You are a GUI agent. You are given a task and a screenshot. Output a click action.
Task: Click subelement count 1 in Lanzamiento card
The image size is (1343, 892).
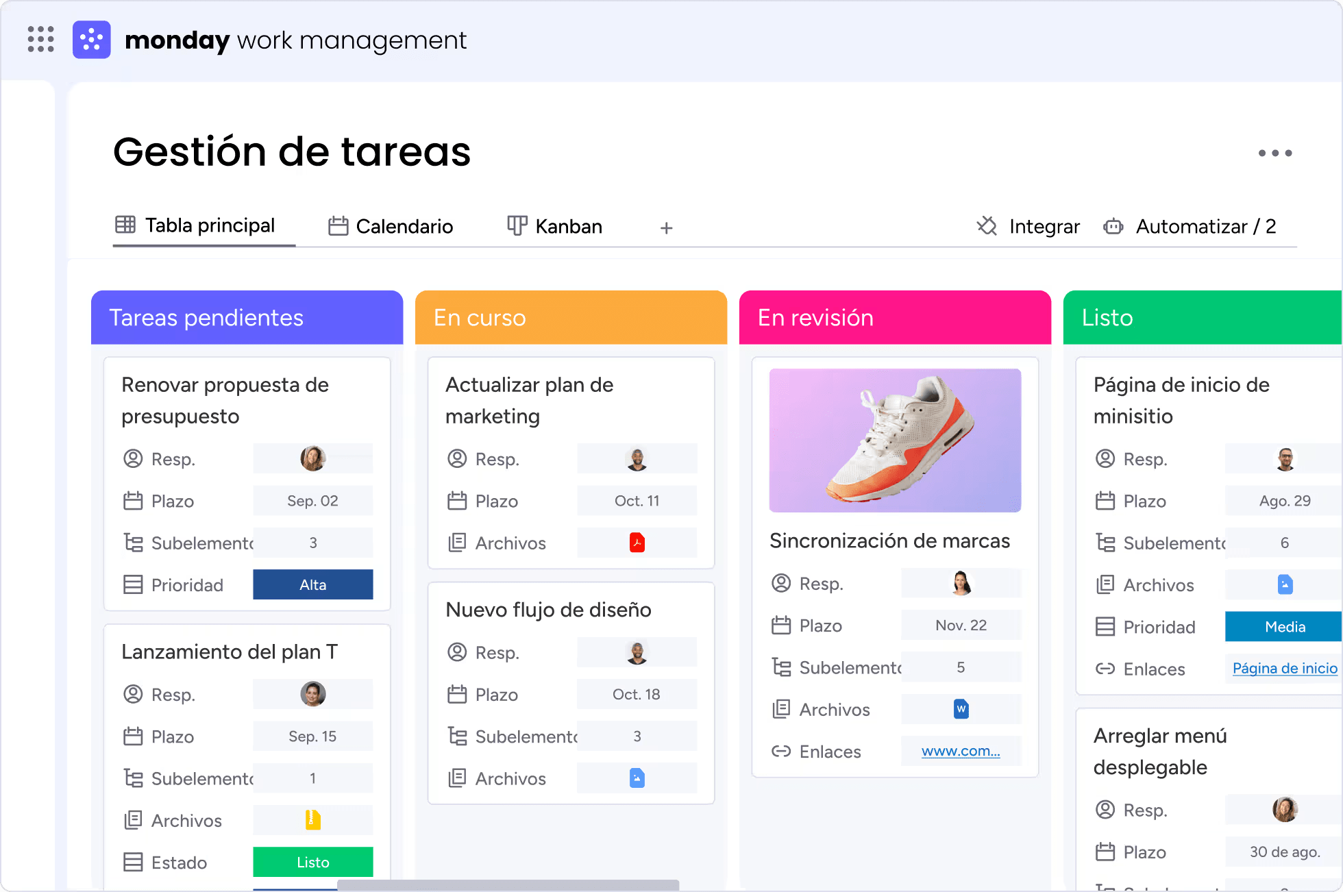(x=312, y=778)
